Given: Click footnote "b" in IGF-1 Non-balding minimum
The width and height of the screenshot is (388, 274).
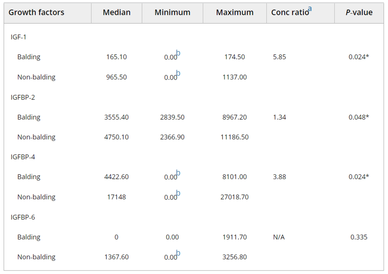Looking at the screenshot, I should coord(178,73).
